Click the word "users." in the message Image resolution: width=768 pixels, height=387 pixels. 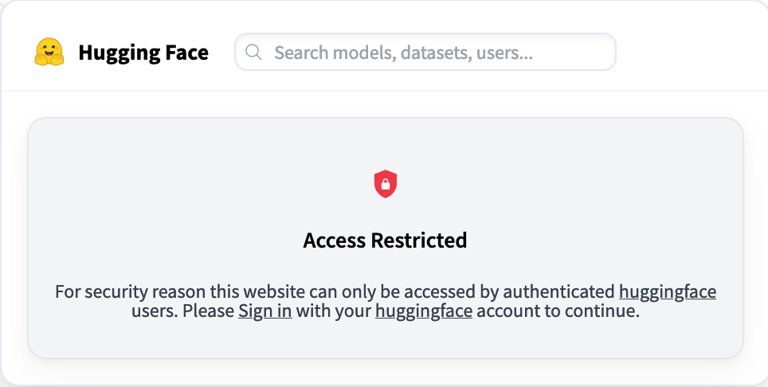[155, 311]
